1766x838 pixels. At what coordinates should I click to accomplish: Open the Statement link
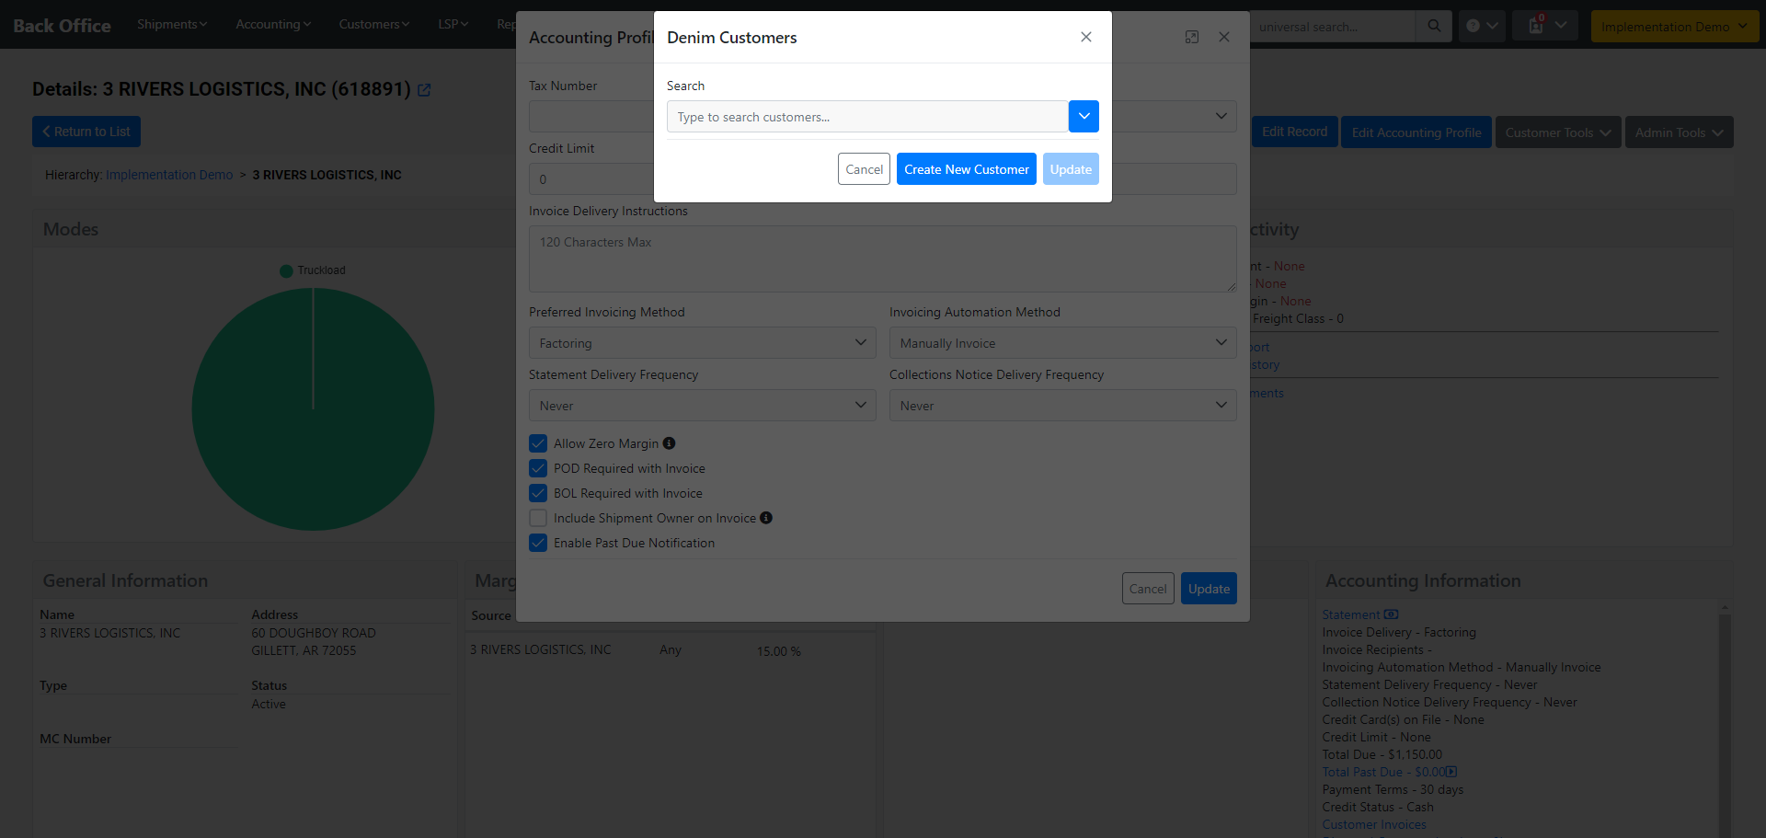coord(1351,614)
